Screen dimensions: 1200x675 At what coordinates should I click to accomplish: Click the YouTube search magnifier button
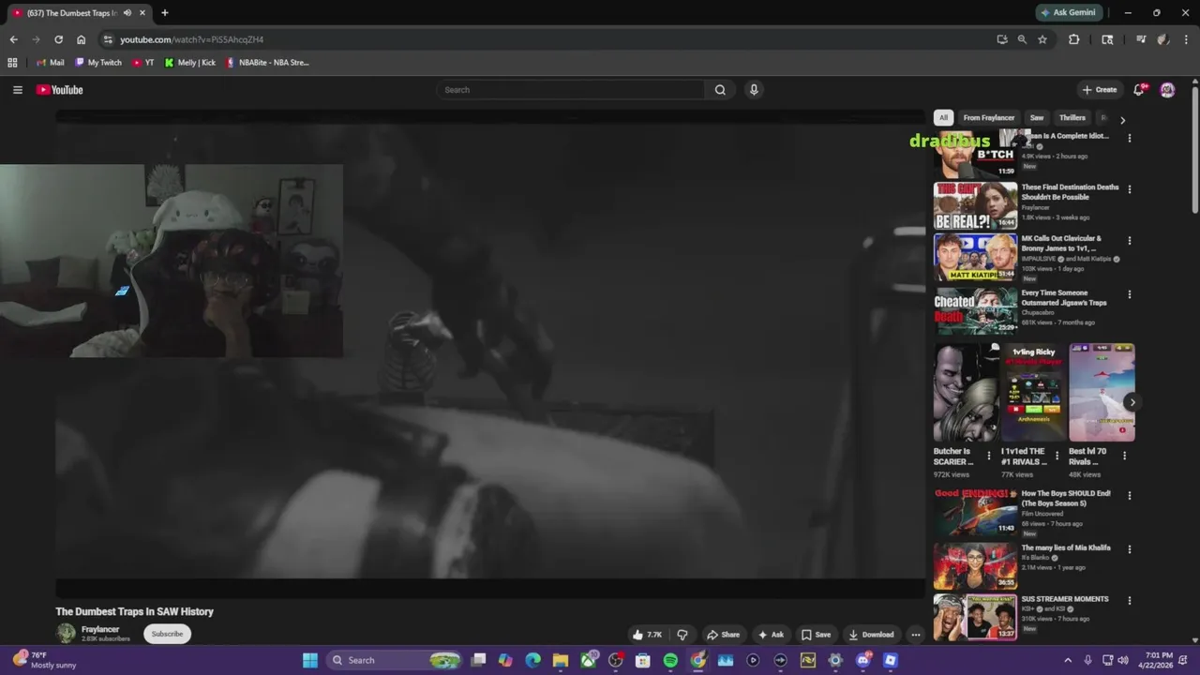coord(720,90)
